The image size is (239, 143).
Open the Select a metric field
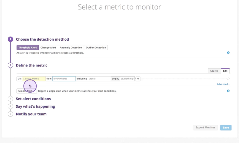(x=34, y=79)
